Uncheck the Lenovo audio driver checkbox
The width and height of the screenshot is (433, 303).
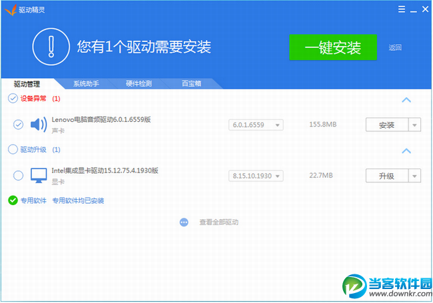pyautogui.click(x=18, y=125)
